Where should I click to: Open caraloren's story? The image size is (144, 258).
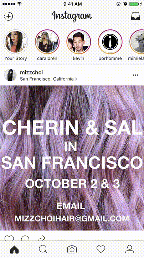[x=47, y=42]
